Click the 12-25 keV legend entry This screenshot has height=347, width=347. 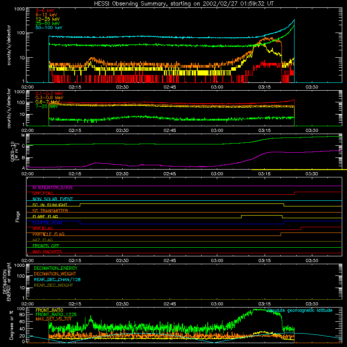[48, 19]
